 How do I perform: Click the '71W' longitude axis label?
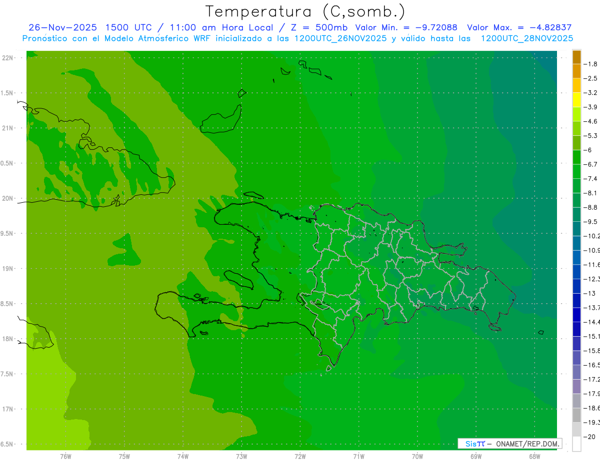tap(358, 457)
